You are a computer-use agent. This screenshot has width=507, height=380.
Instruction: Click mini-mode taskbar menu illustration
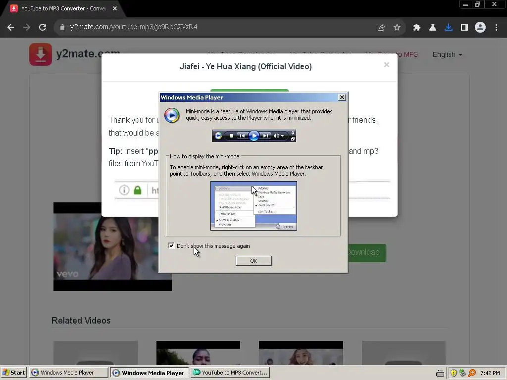253,206
